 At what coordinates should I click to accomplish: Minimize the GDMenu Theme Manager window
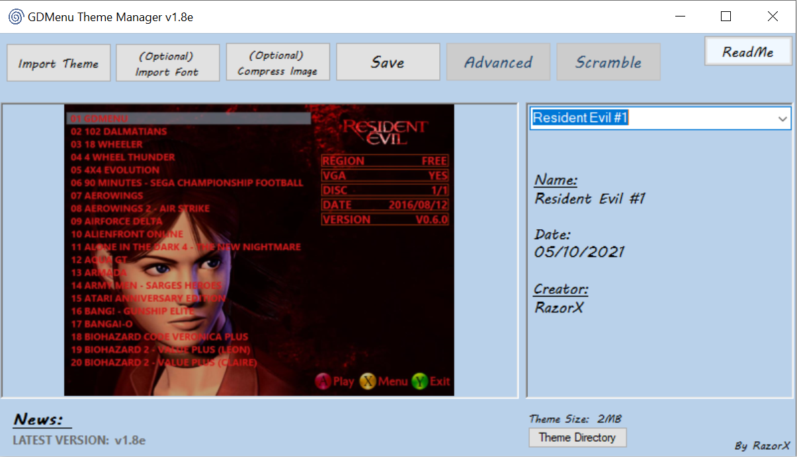click(679, 17)
